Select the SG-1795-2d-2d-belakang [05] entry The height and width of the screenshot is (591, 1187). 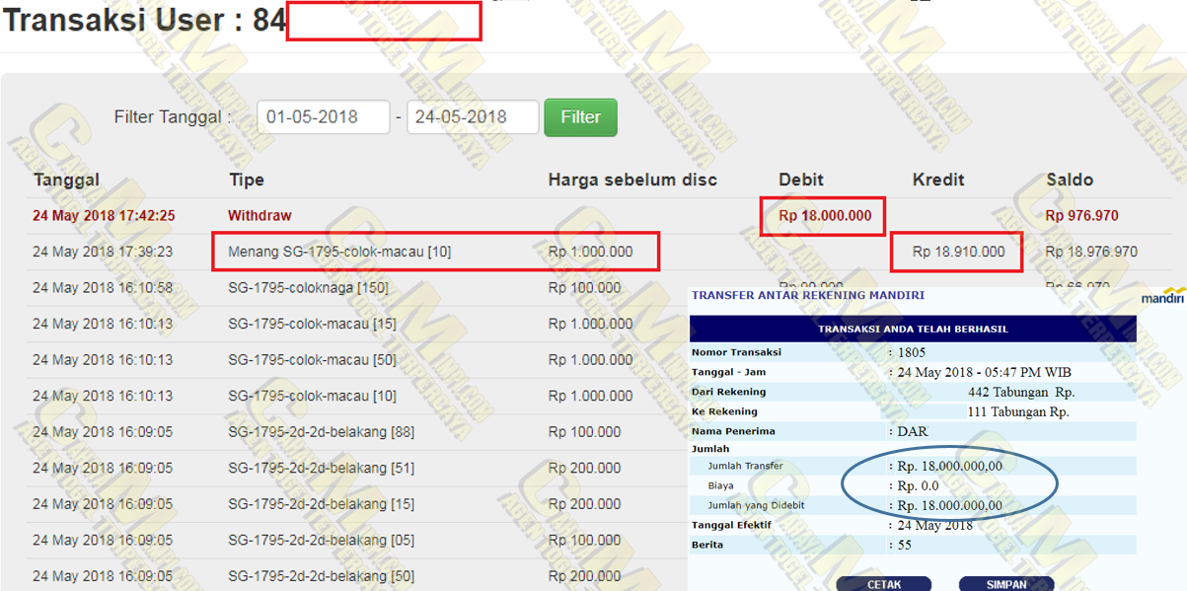pos(321,541)
